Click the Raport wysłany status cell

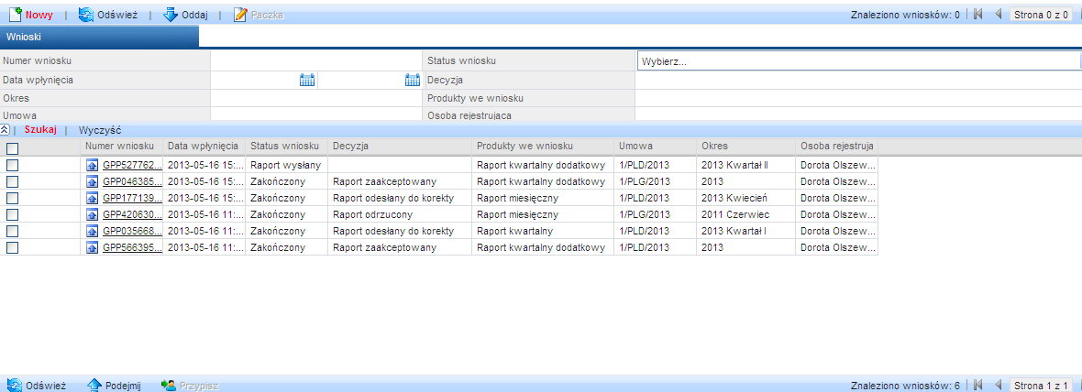[x=286, y=166]
